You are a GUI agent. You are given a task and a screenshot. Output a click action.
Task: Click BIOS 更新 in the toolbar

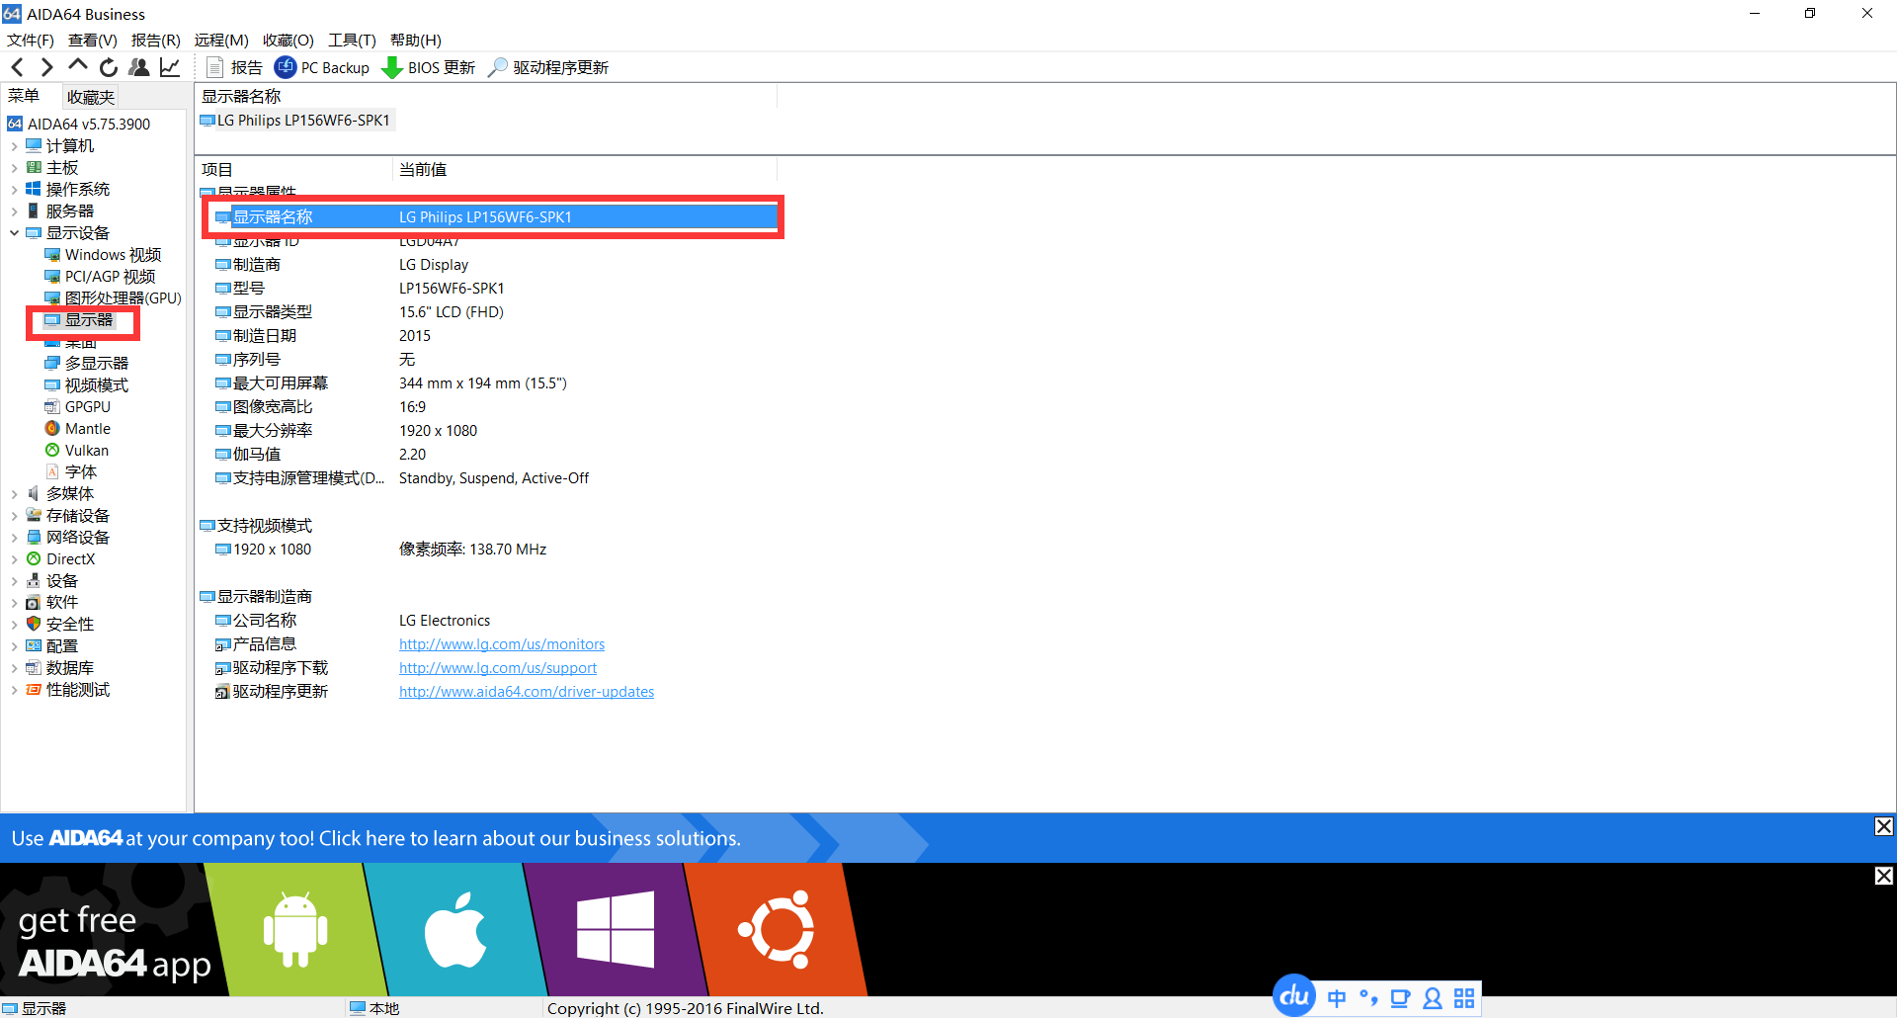[x=429, y=67]
